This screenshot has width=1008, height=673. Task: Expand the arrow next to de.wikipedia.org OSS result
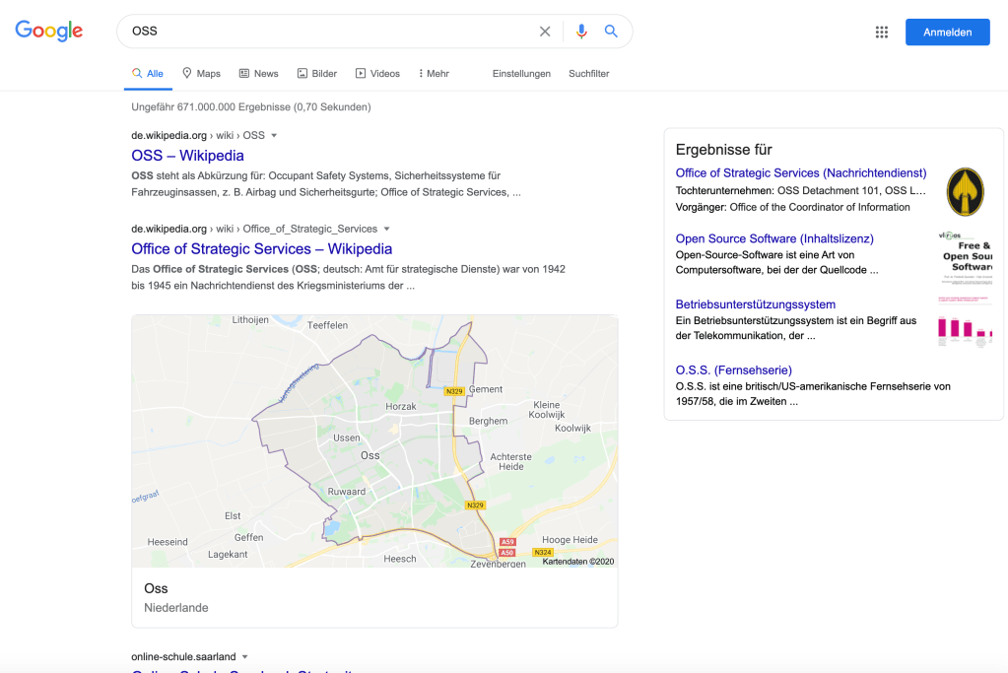[x=273, y=135]
